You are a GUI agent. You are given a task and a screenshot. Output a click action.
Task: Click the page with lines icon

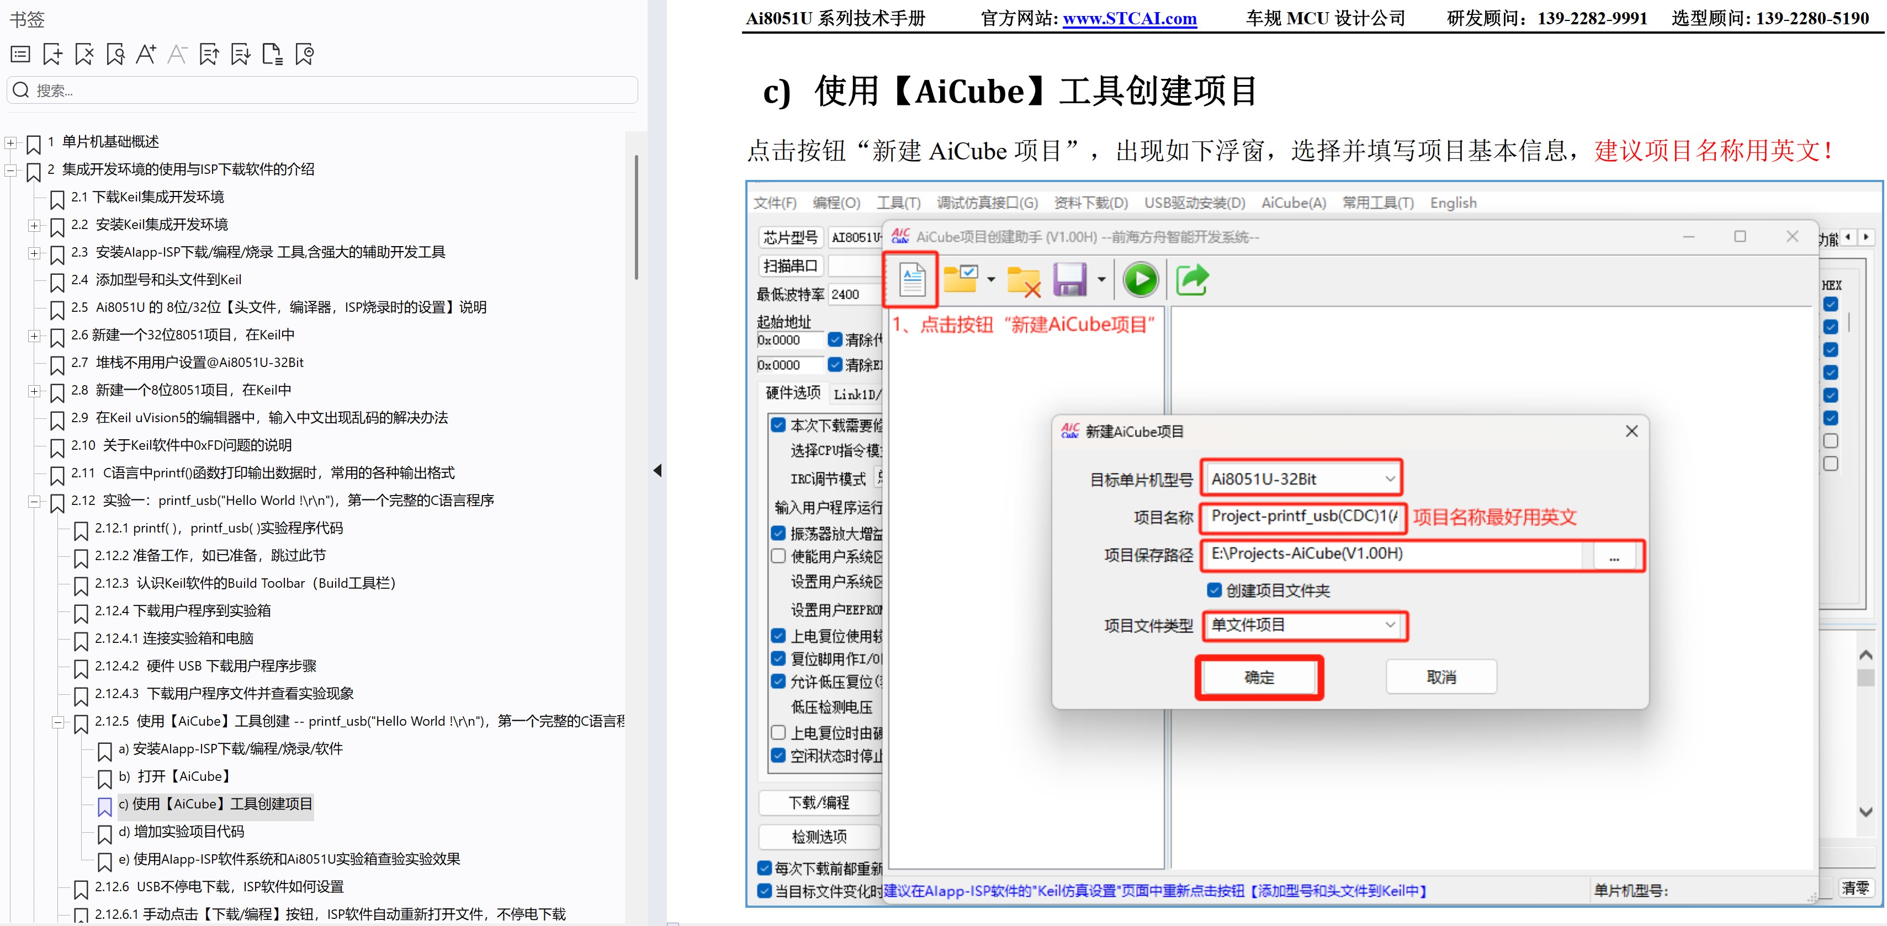(273, 54)
